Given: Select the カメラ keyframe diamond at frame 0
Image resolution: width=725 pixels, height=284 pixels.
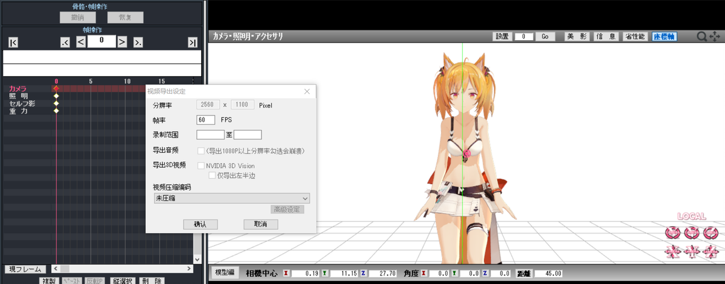Looking at the screenshot, I should (x=57, y=88).
